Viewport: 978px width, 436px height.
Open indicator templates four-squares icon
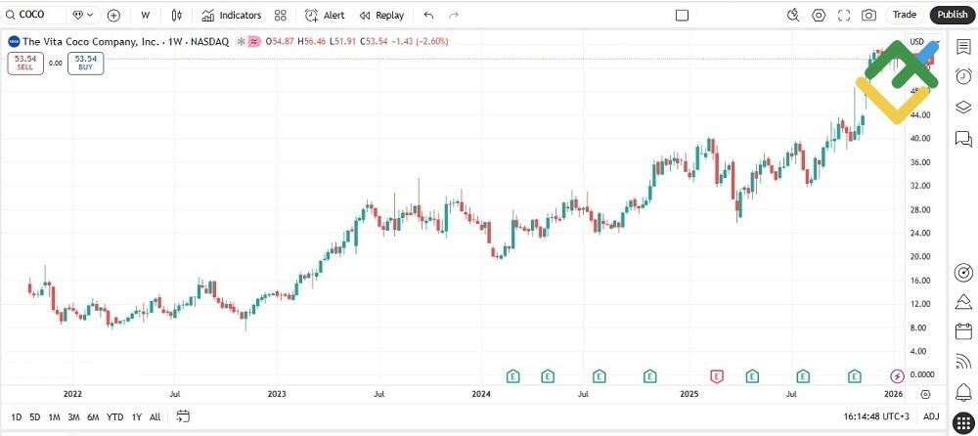[280, 15]
